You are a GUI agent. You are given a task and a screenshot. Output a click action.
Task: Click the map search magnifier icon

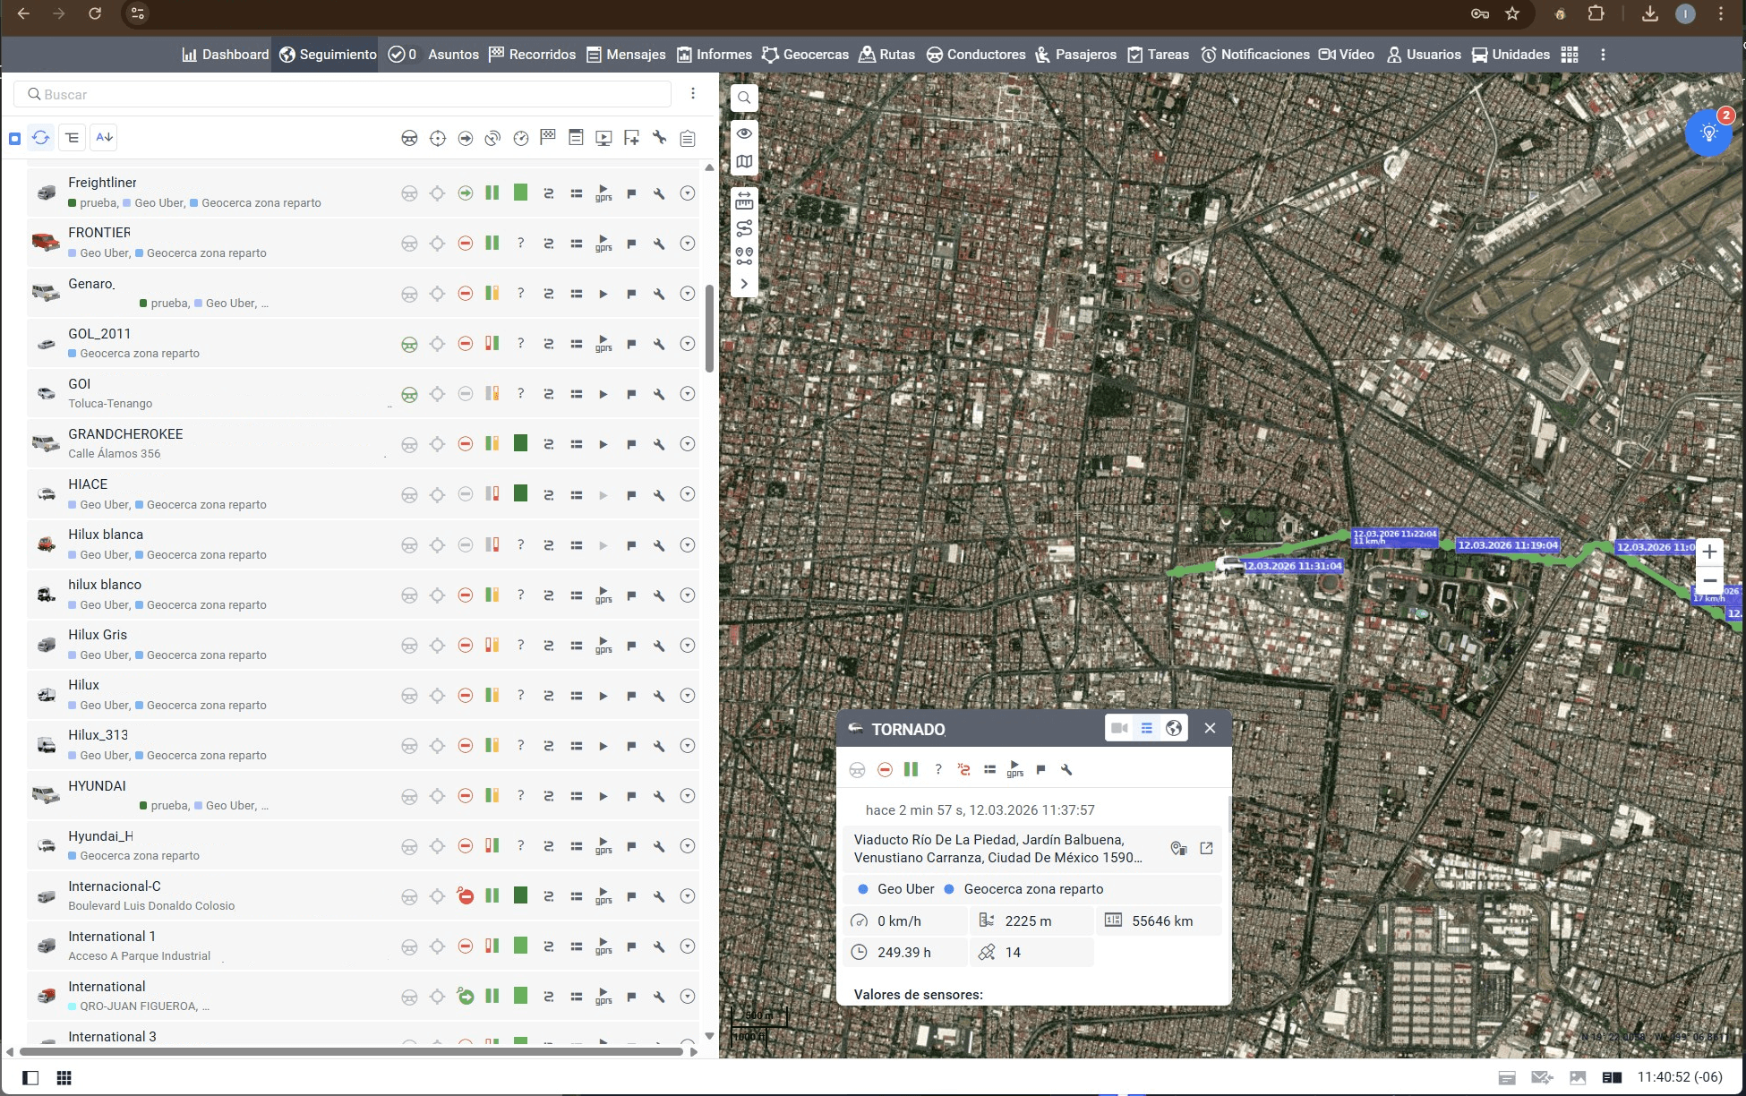pos(744,98)
